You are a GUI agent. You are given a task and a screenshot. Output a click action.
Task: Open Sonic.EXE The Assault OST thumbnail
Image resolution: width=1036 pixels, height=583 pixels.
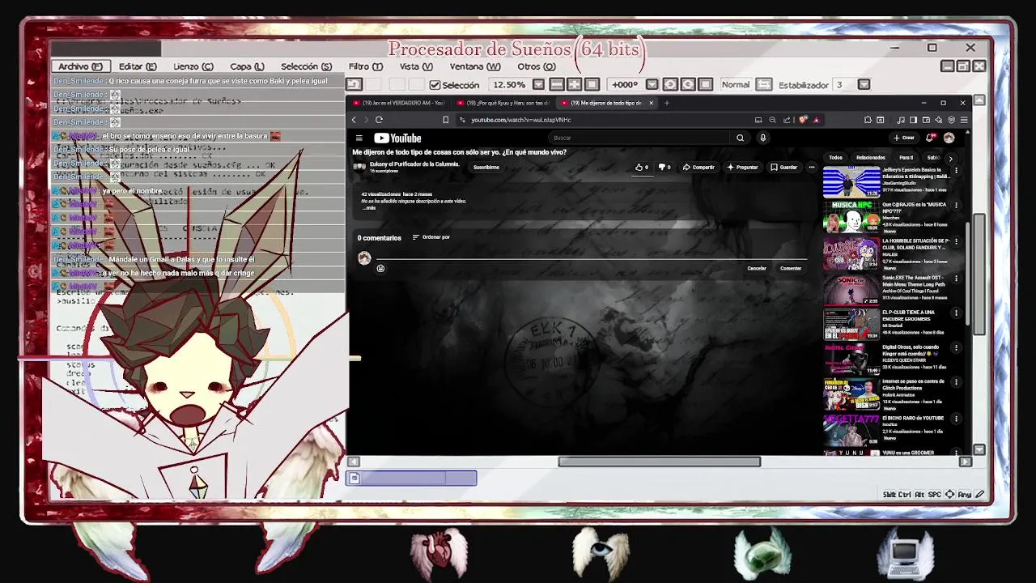pos(851,289)
